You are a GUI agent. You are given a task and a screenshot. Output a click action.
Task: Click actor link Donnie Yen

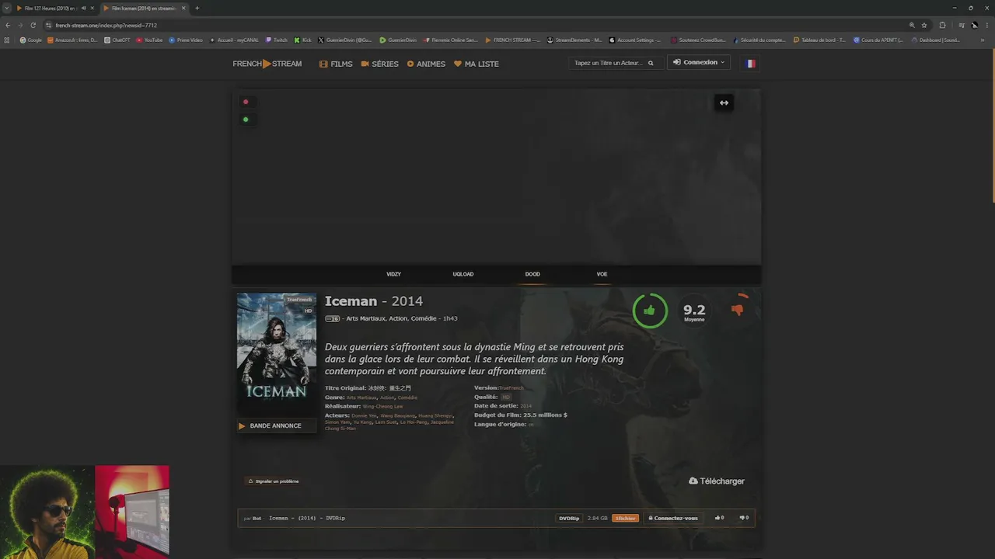coord(363,415)
